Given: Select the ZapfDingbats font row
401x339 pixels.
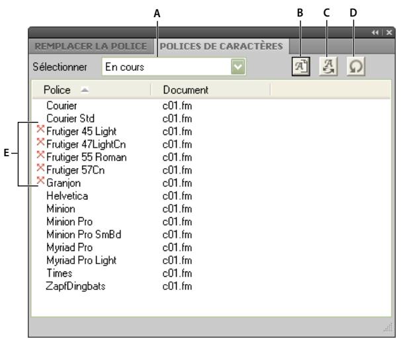Looking at the screenshot, I should (x=211, y=286).
